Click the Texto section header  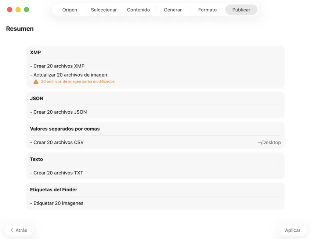click(37, 159)
